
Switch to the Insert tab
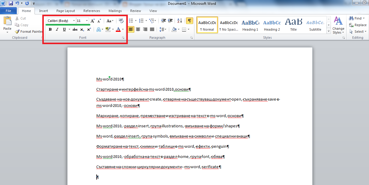(43, 11)
